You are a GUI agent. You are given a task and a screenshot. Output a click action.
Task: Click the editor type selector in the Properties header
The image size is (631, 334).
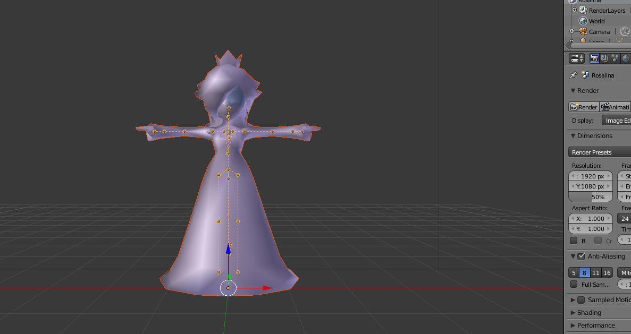577,58
